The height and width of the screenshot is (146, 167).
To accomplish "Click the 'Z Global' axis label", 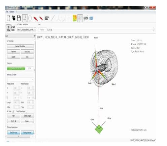I will click(x=101, y=108).
